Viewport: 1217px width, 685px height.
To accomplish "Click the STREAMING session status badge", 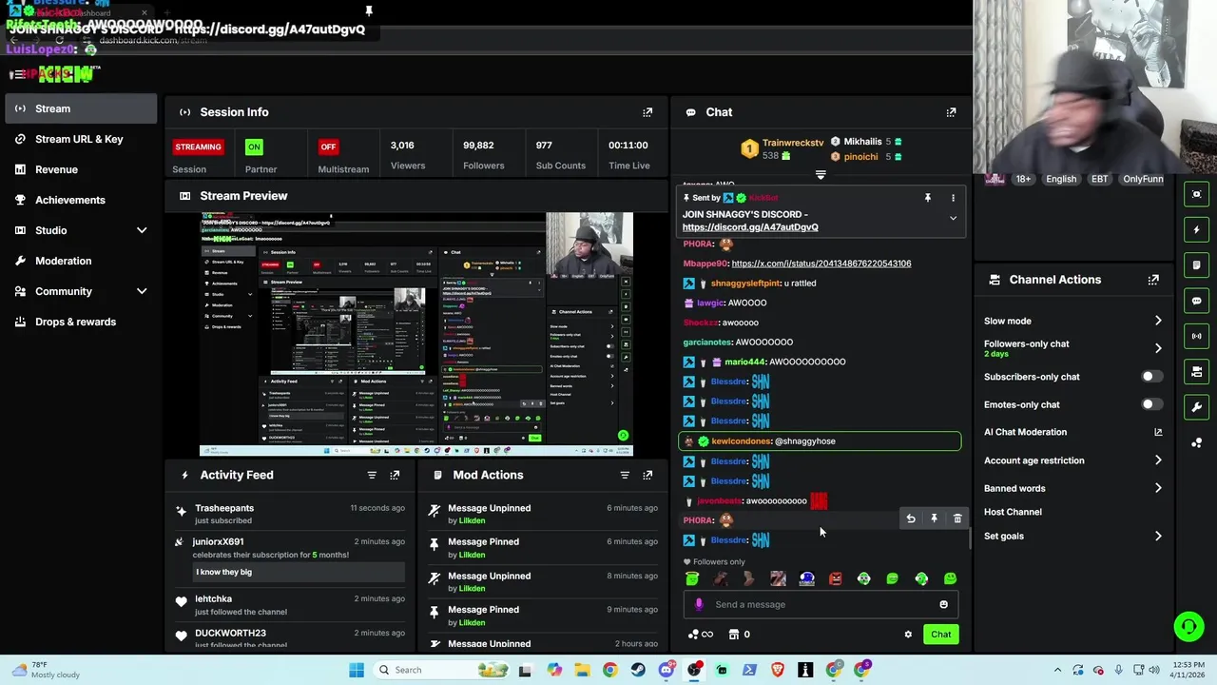I will point(198,147).
